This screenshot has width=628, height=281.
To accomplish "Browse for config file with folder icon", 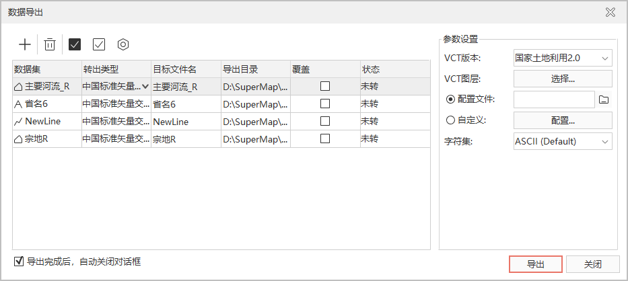I will tap(604, 99).
